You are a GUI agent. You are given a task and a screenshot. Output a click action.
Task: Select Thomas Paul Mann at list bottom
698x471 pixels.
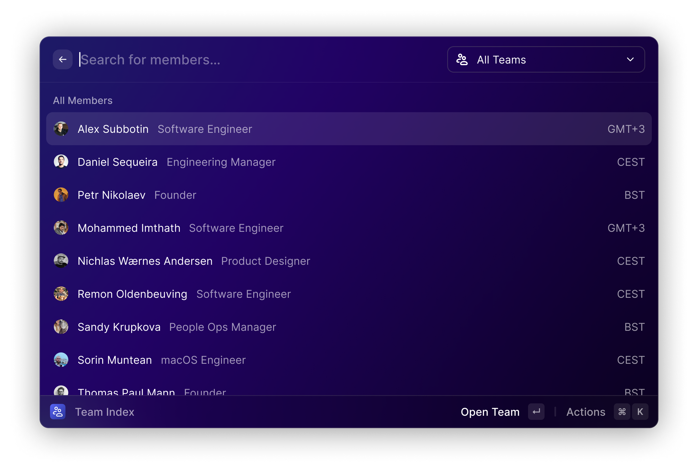126,391
